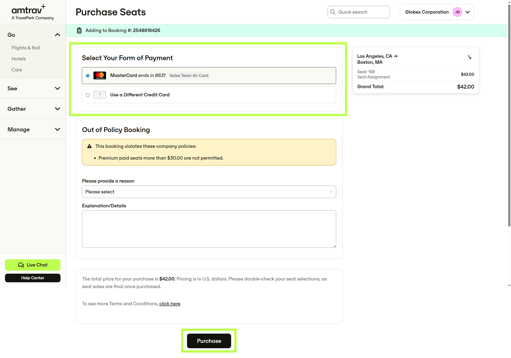Viewport: 511px width, 358px height.
Task: Select Use a Different Credit Card radio
Action: (x=88, y=95)
